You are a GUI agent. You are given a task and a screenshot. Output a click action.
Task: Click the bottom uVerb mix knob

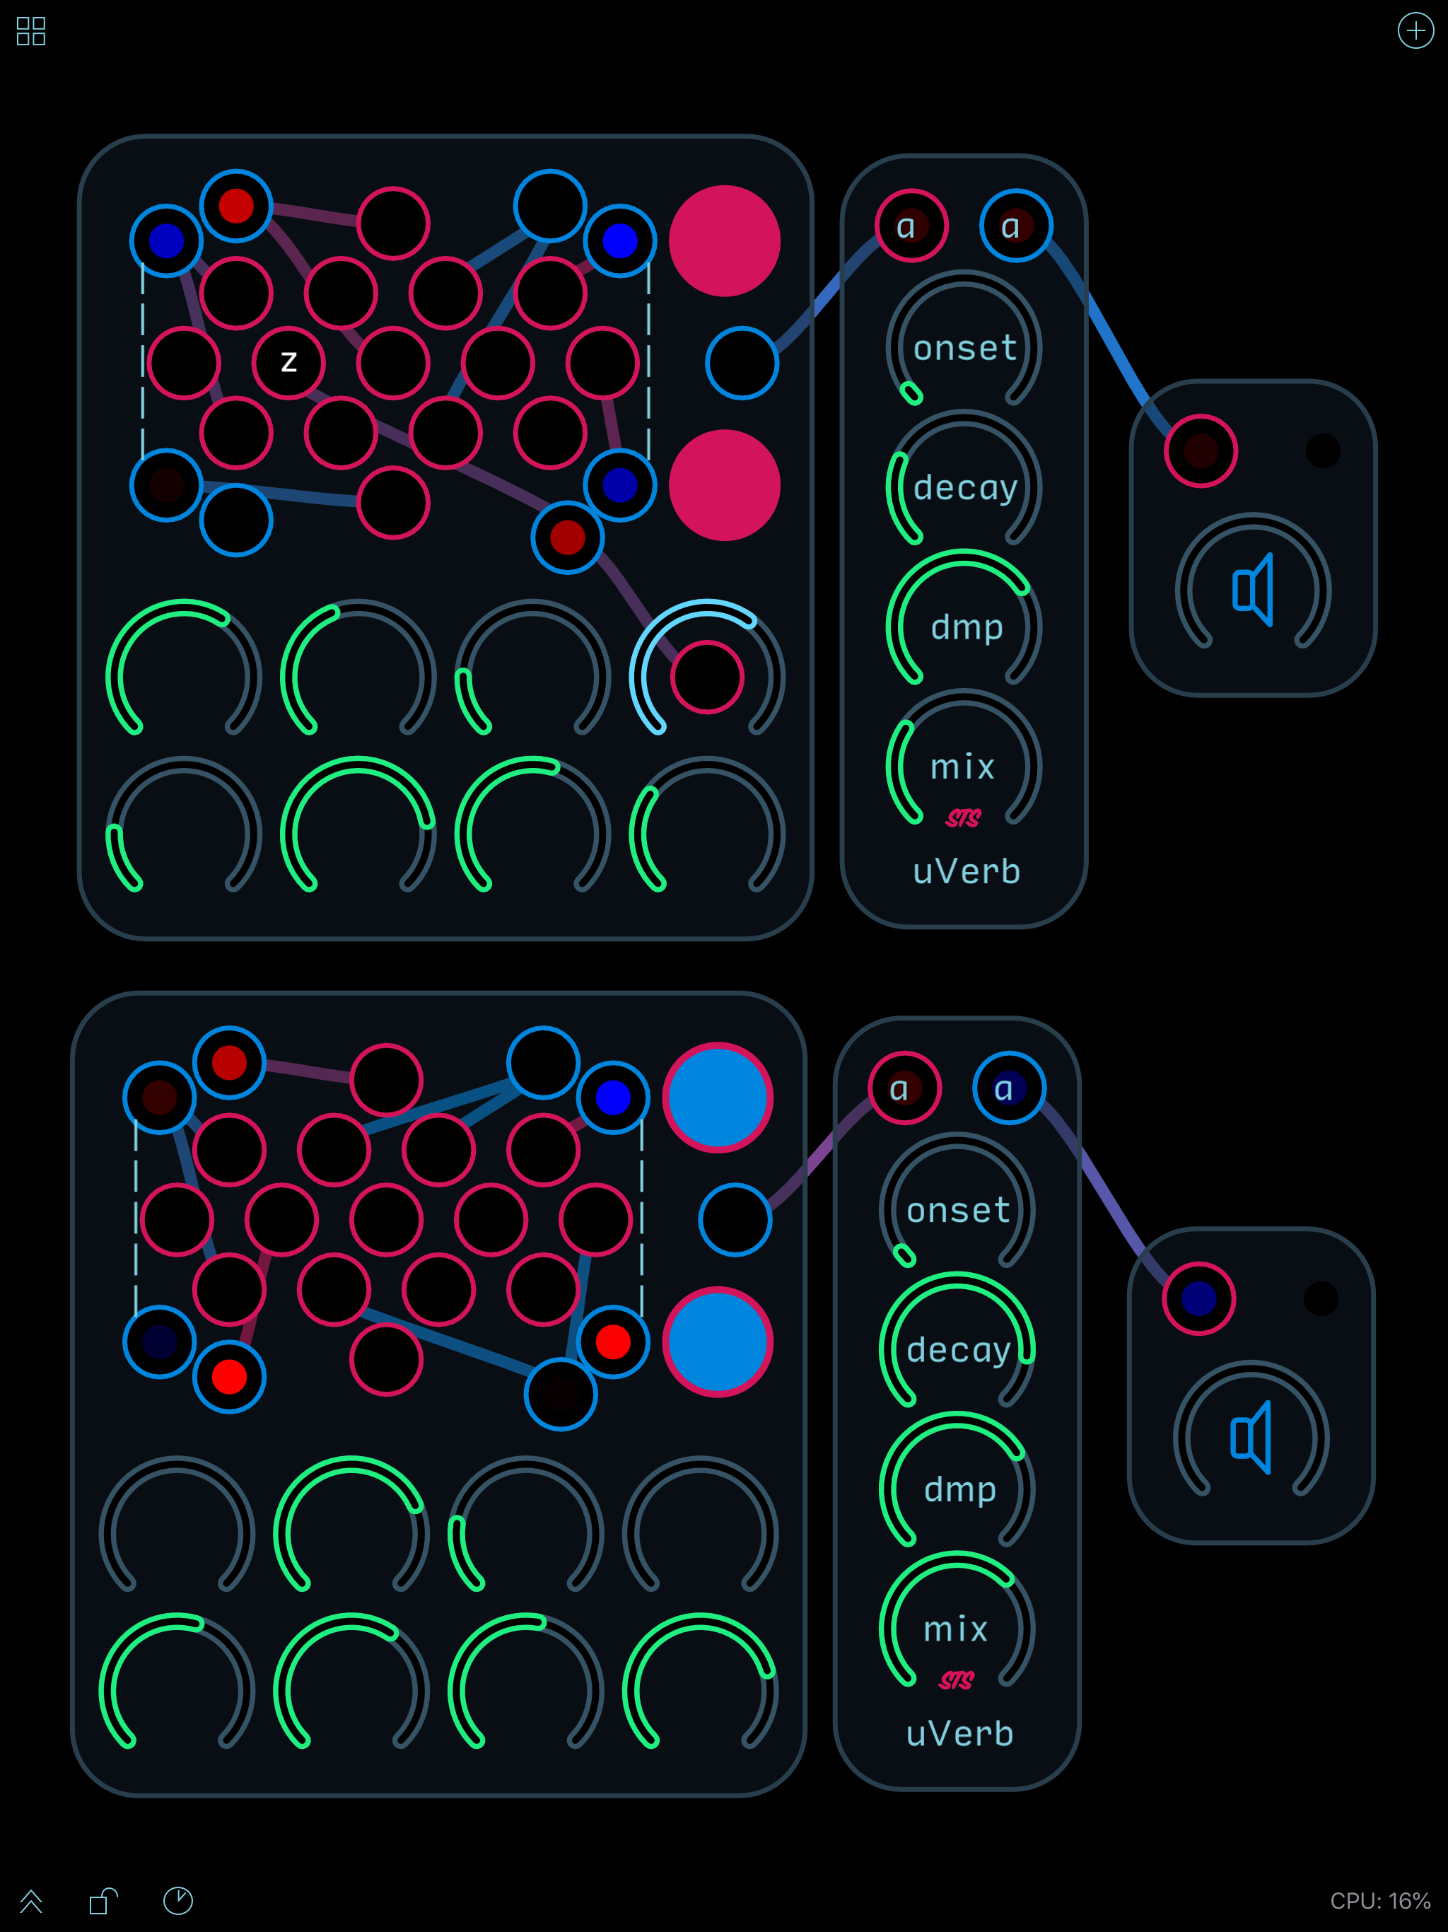[x=957, y=1628]
